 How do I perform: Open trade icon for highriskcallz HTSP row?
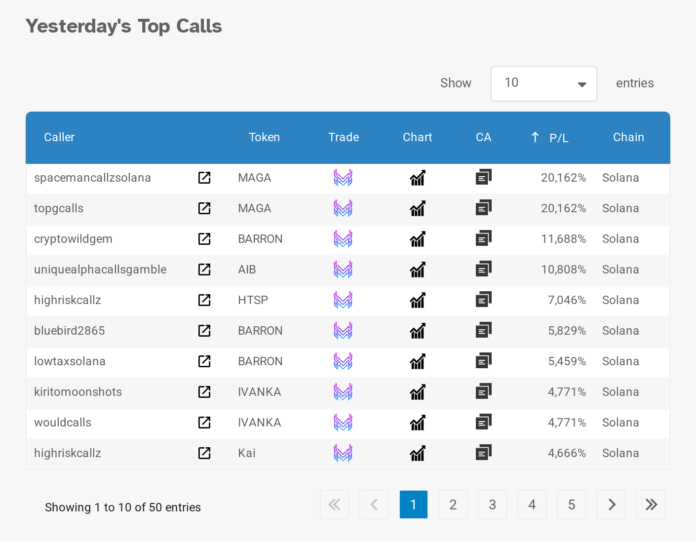tap(343, 300)
